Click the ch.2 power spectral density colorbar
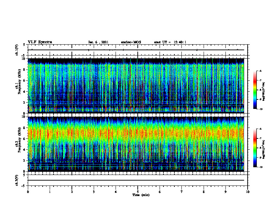This screenshot has width=279, height=215. pyautogui.click(x=255, y=148)
